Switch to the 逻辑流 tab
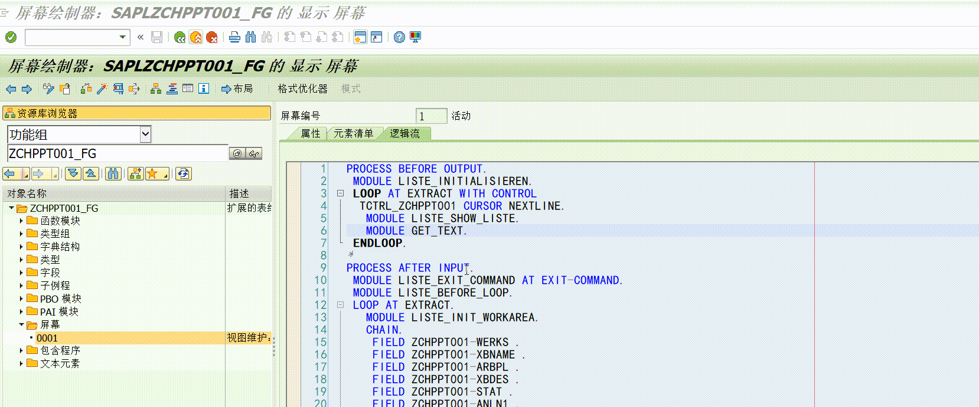 tap(404, 134)
